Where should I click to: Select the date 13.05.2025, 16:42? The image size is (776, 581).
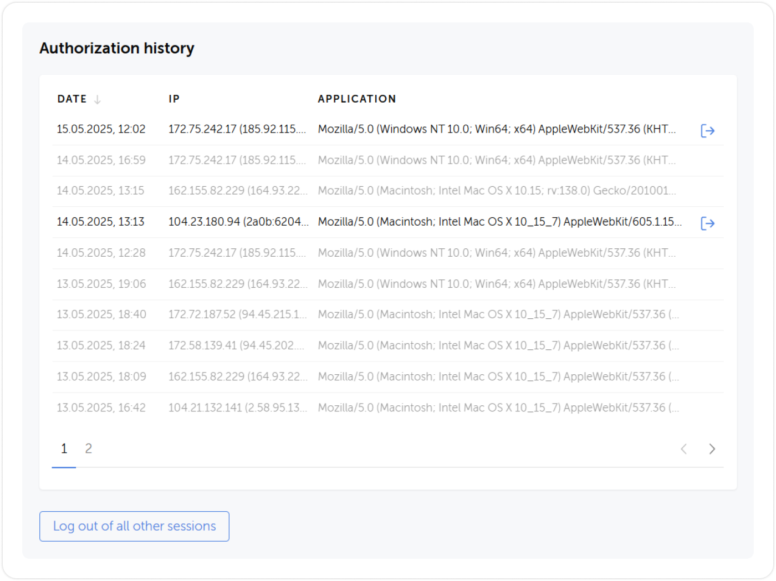click(x=101, y=407)
